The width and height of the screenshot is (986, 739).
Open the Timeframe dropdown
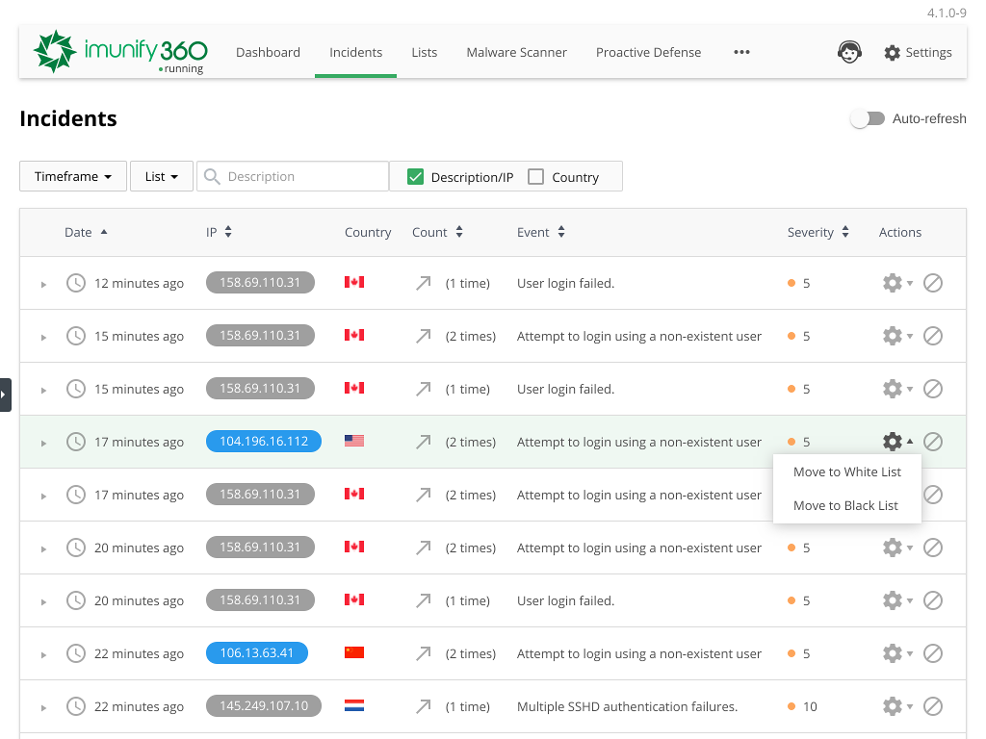(x=72, y=176)
